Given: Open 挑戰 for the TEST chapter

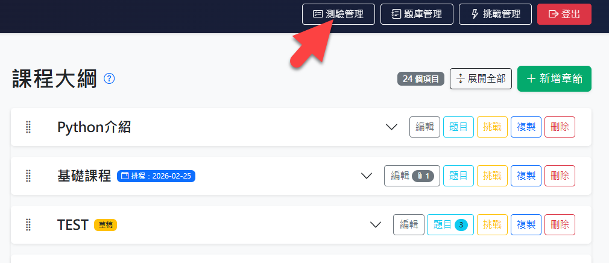Looking at the screenshot, I should [x=492, y=224].
